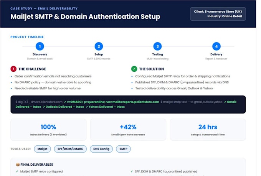Click the Final Deliverables heading
Screen dimensions: 261x176
[x=37, y=164]
